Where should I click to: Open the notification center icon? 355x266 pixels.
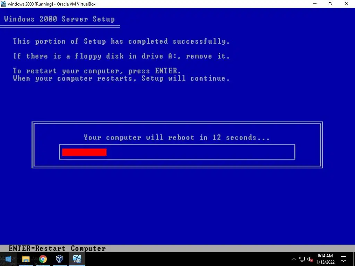pyautogui.click(x=344, y=259)
